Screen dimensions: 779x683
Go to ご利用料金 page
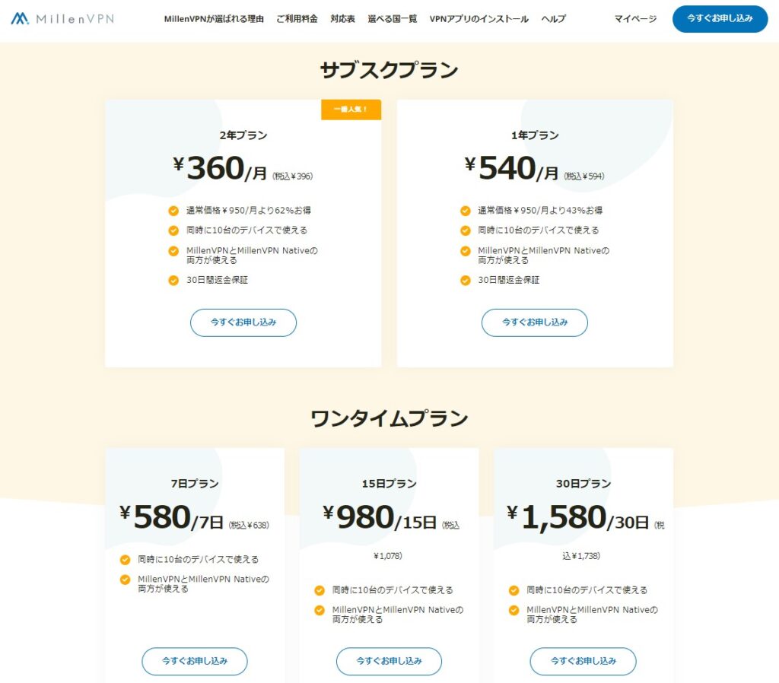(x=297, y=19)
